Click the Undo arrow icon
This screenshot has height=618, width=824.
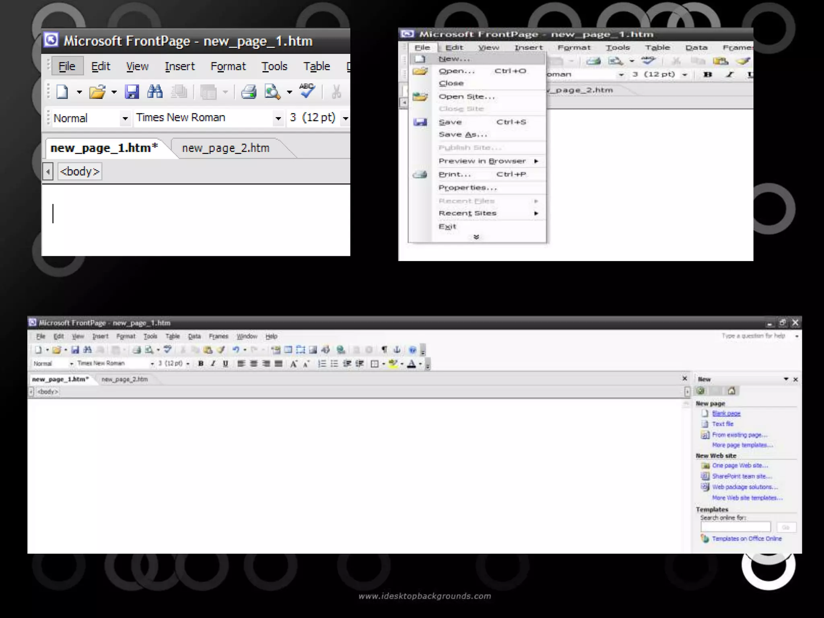coord(236,350)
